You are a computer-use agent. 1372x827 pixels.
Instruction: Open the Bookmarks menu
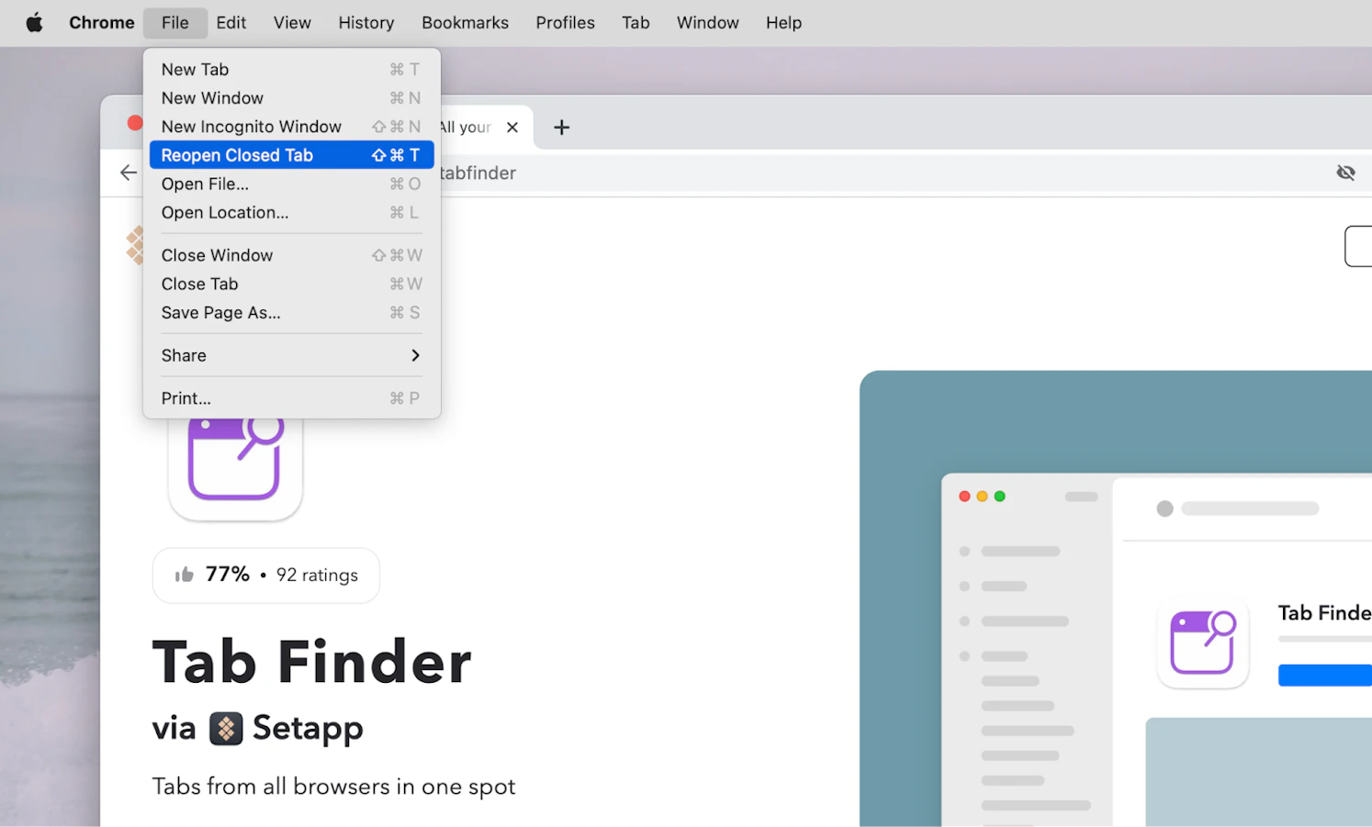(465, 22)
